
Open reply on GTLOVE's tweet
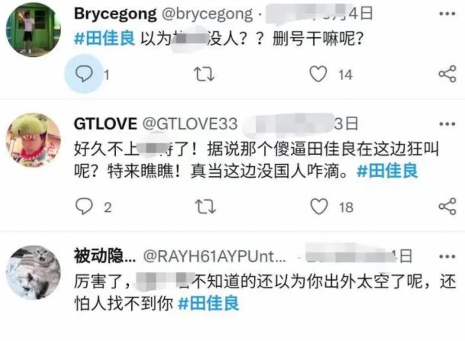(x=84, y=206)
